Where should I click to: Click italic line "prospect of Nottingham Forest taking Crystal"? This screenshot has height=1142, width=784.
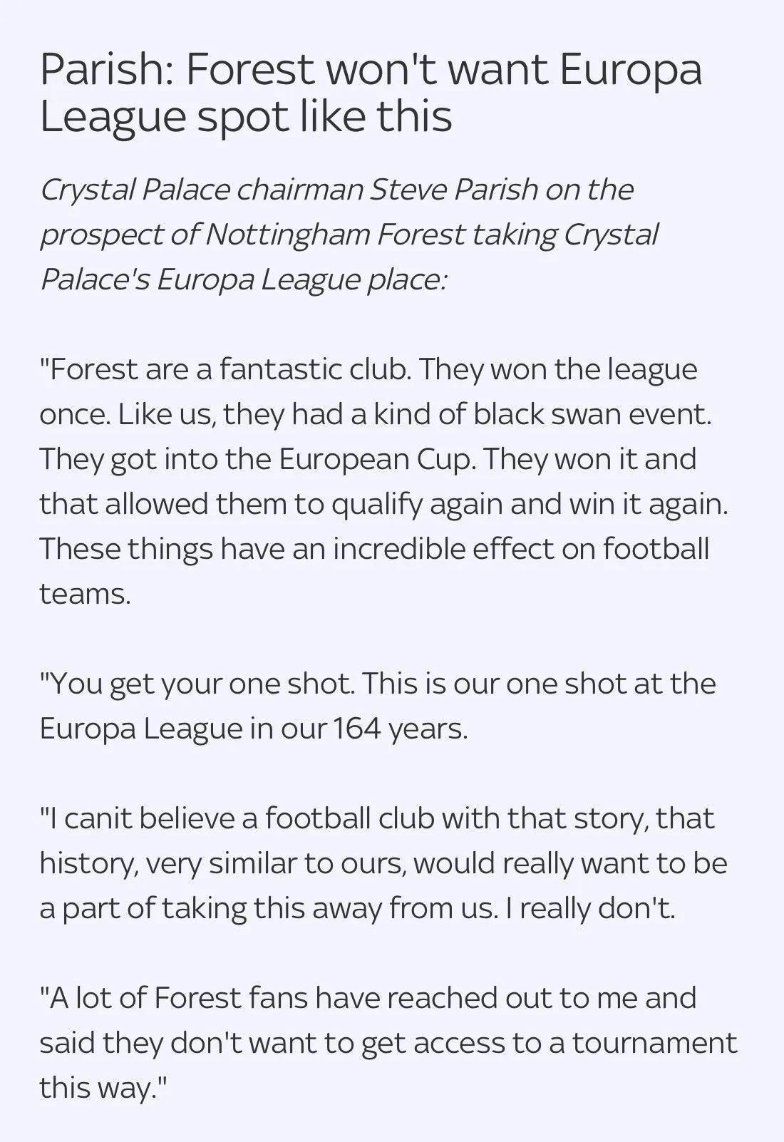click(x=349, y=235)
